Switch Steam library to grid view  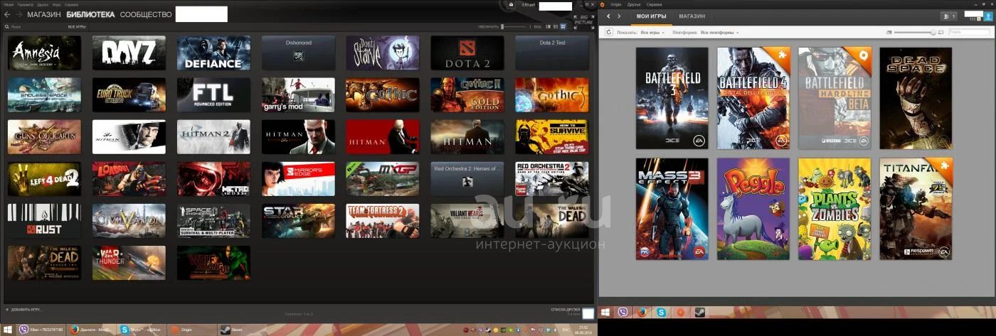coord(563,26)
